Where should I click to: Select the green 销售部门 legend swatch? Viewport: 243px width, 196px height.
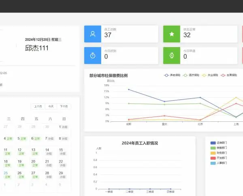click(x=213, y=148)
